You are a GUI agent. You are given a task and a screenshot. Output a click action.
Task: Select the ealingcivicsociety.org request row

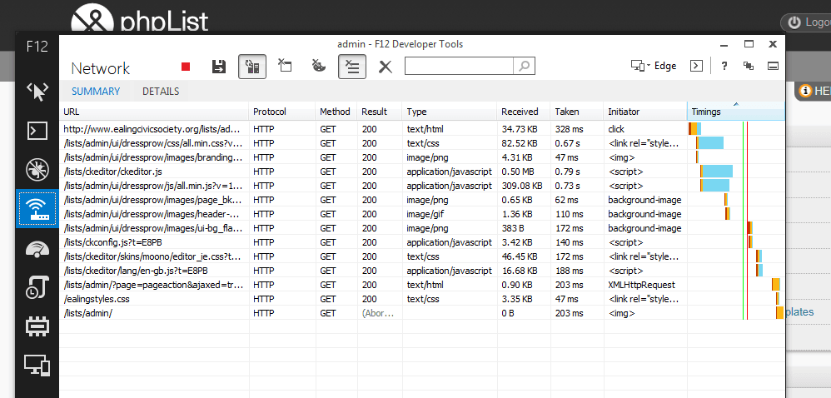click(x=422, y=129)
